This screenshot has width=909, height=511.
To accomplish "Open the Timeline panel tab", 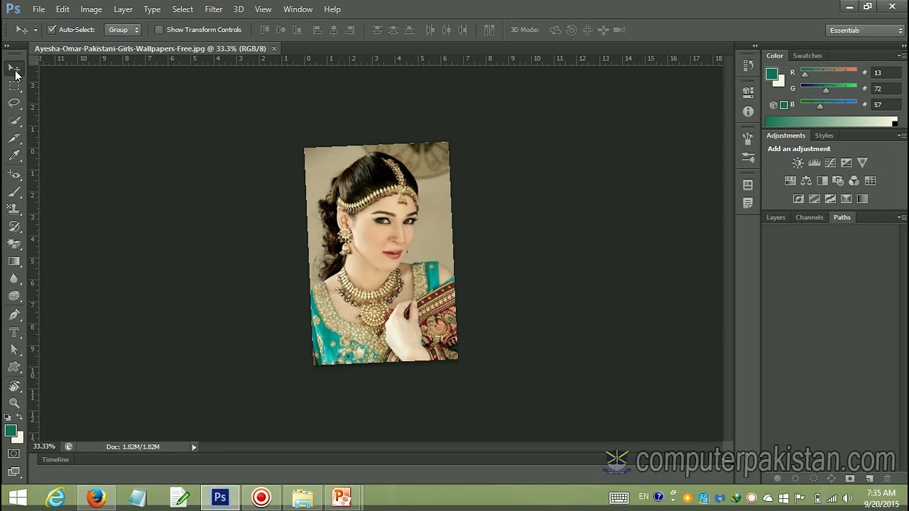I will click(x=55, y=460).
